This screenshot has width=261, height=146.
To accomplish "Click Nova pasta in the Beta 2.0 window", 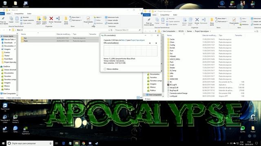I will pos(66,20).
